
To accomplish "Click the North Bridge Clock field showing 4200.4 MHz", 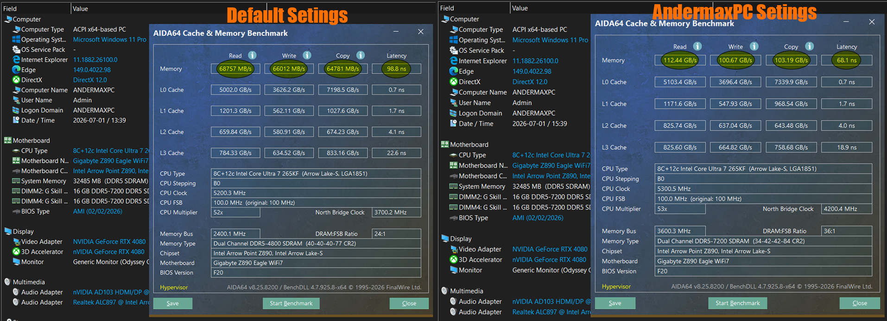I will pos(847,209).
